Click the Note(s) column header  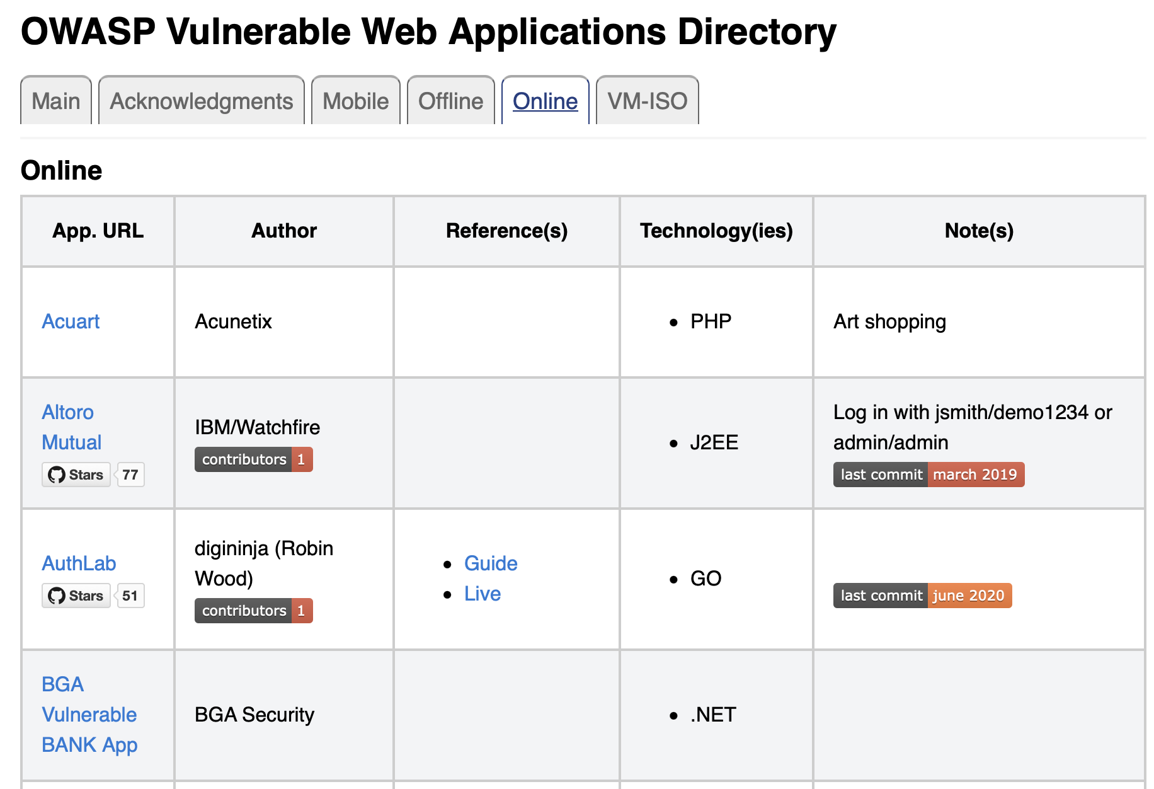click(x=980, y=231)
